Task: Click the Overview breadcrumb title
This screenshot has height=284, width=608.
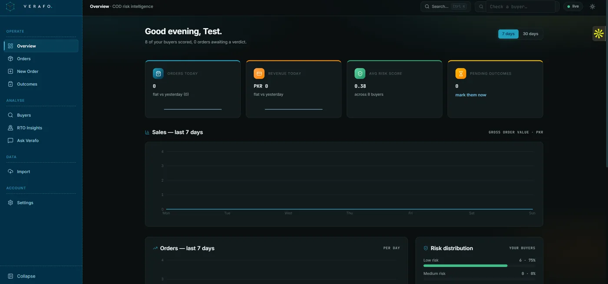Action: coord(99,7)
